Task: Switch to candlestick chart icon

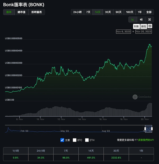Action: (141, 19)
